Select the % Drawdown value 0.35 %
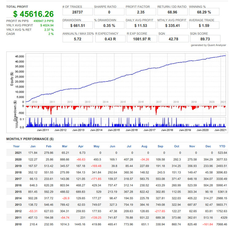Screen dimensions: 231x230 click(x=109, y=26)
